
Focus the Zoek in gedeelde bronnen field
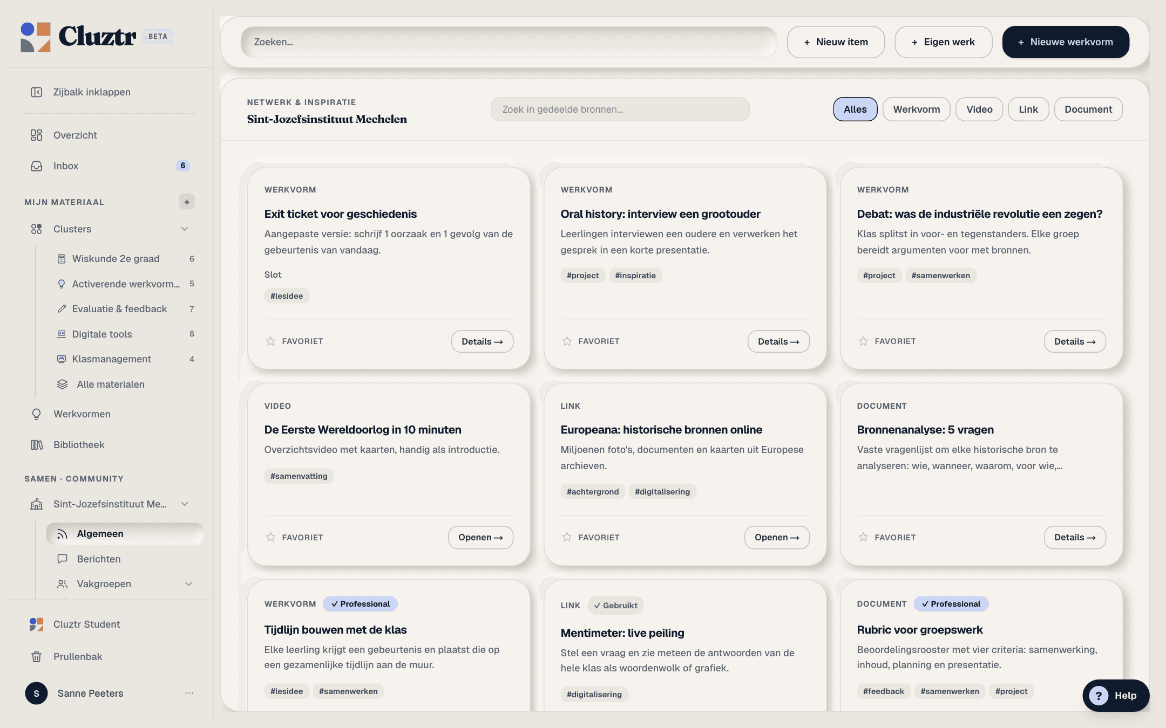point(620,109)
